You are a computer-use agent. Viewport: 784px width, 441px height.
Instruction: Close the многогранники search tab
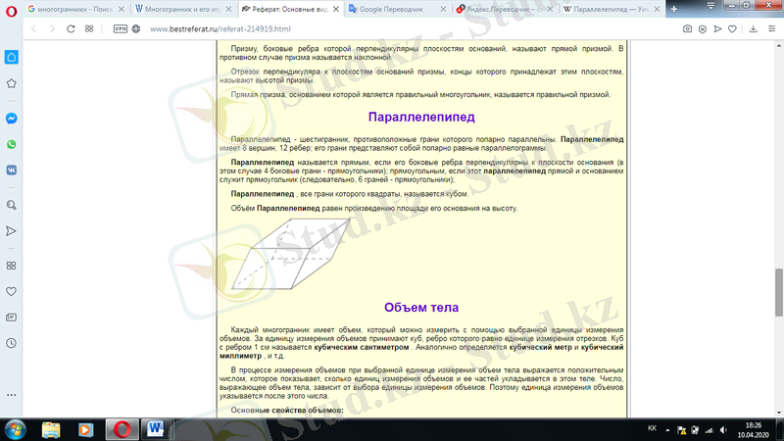pos(121,9)
